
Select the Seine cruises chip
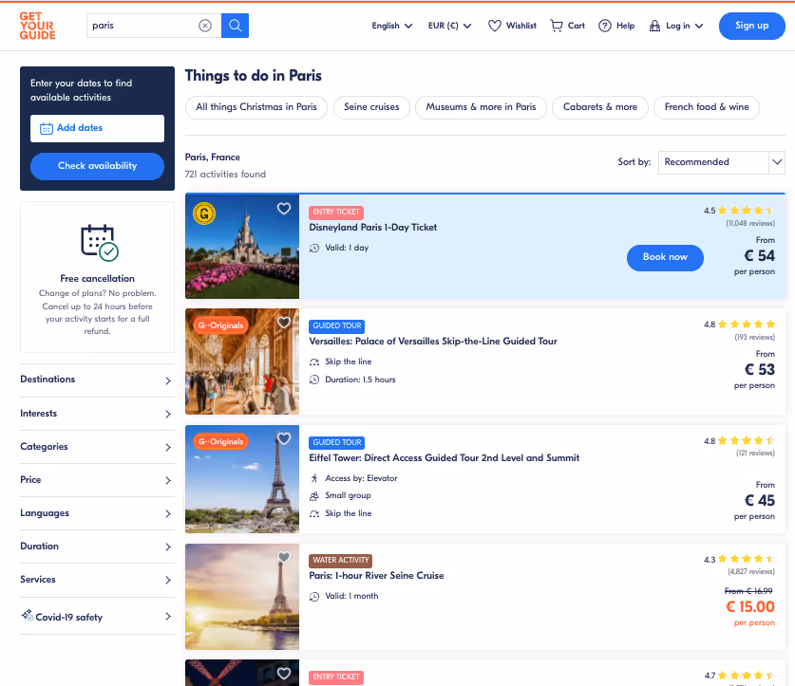click(371, 107)
